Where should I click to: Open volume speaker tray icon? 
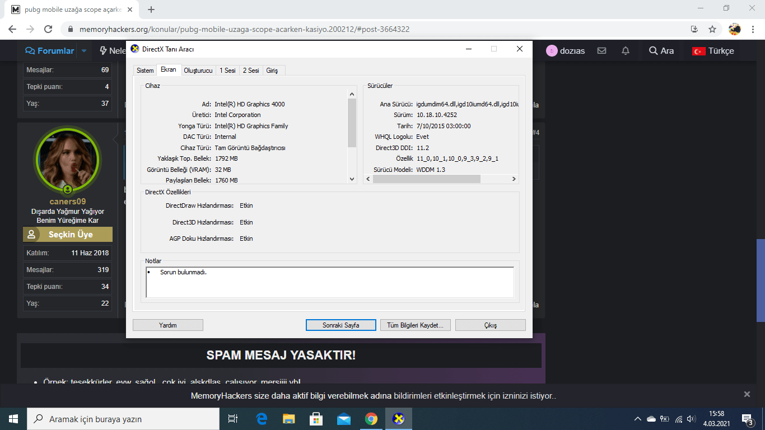(x=691, y=419)
